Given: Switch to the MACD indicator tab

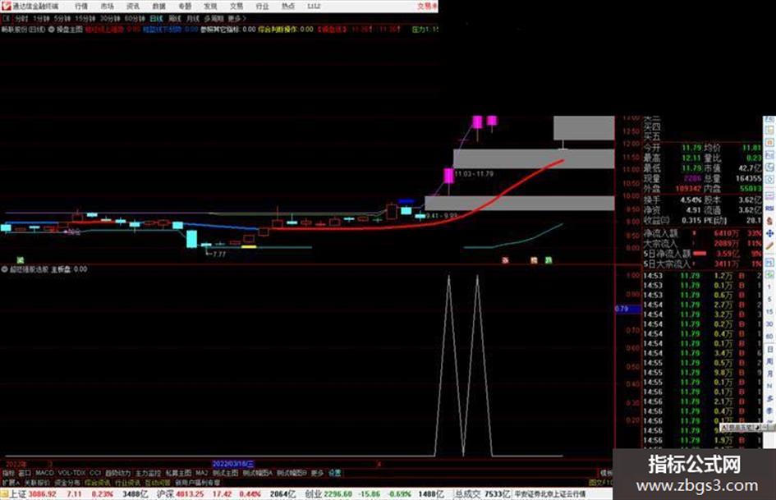Looking at the screenshot, I should pos(44,473).
